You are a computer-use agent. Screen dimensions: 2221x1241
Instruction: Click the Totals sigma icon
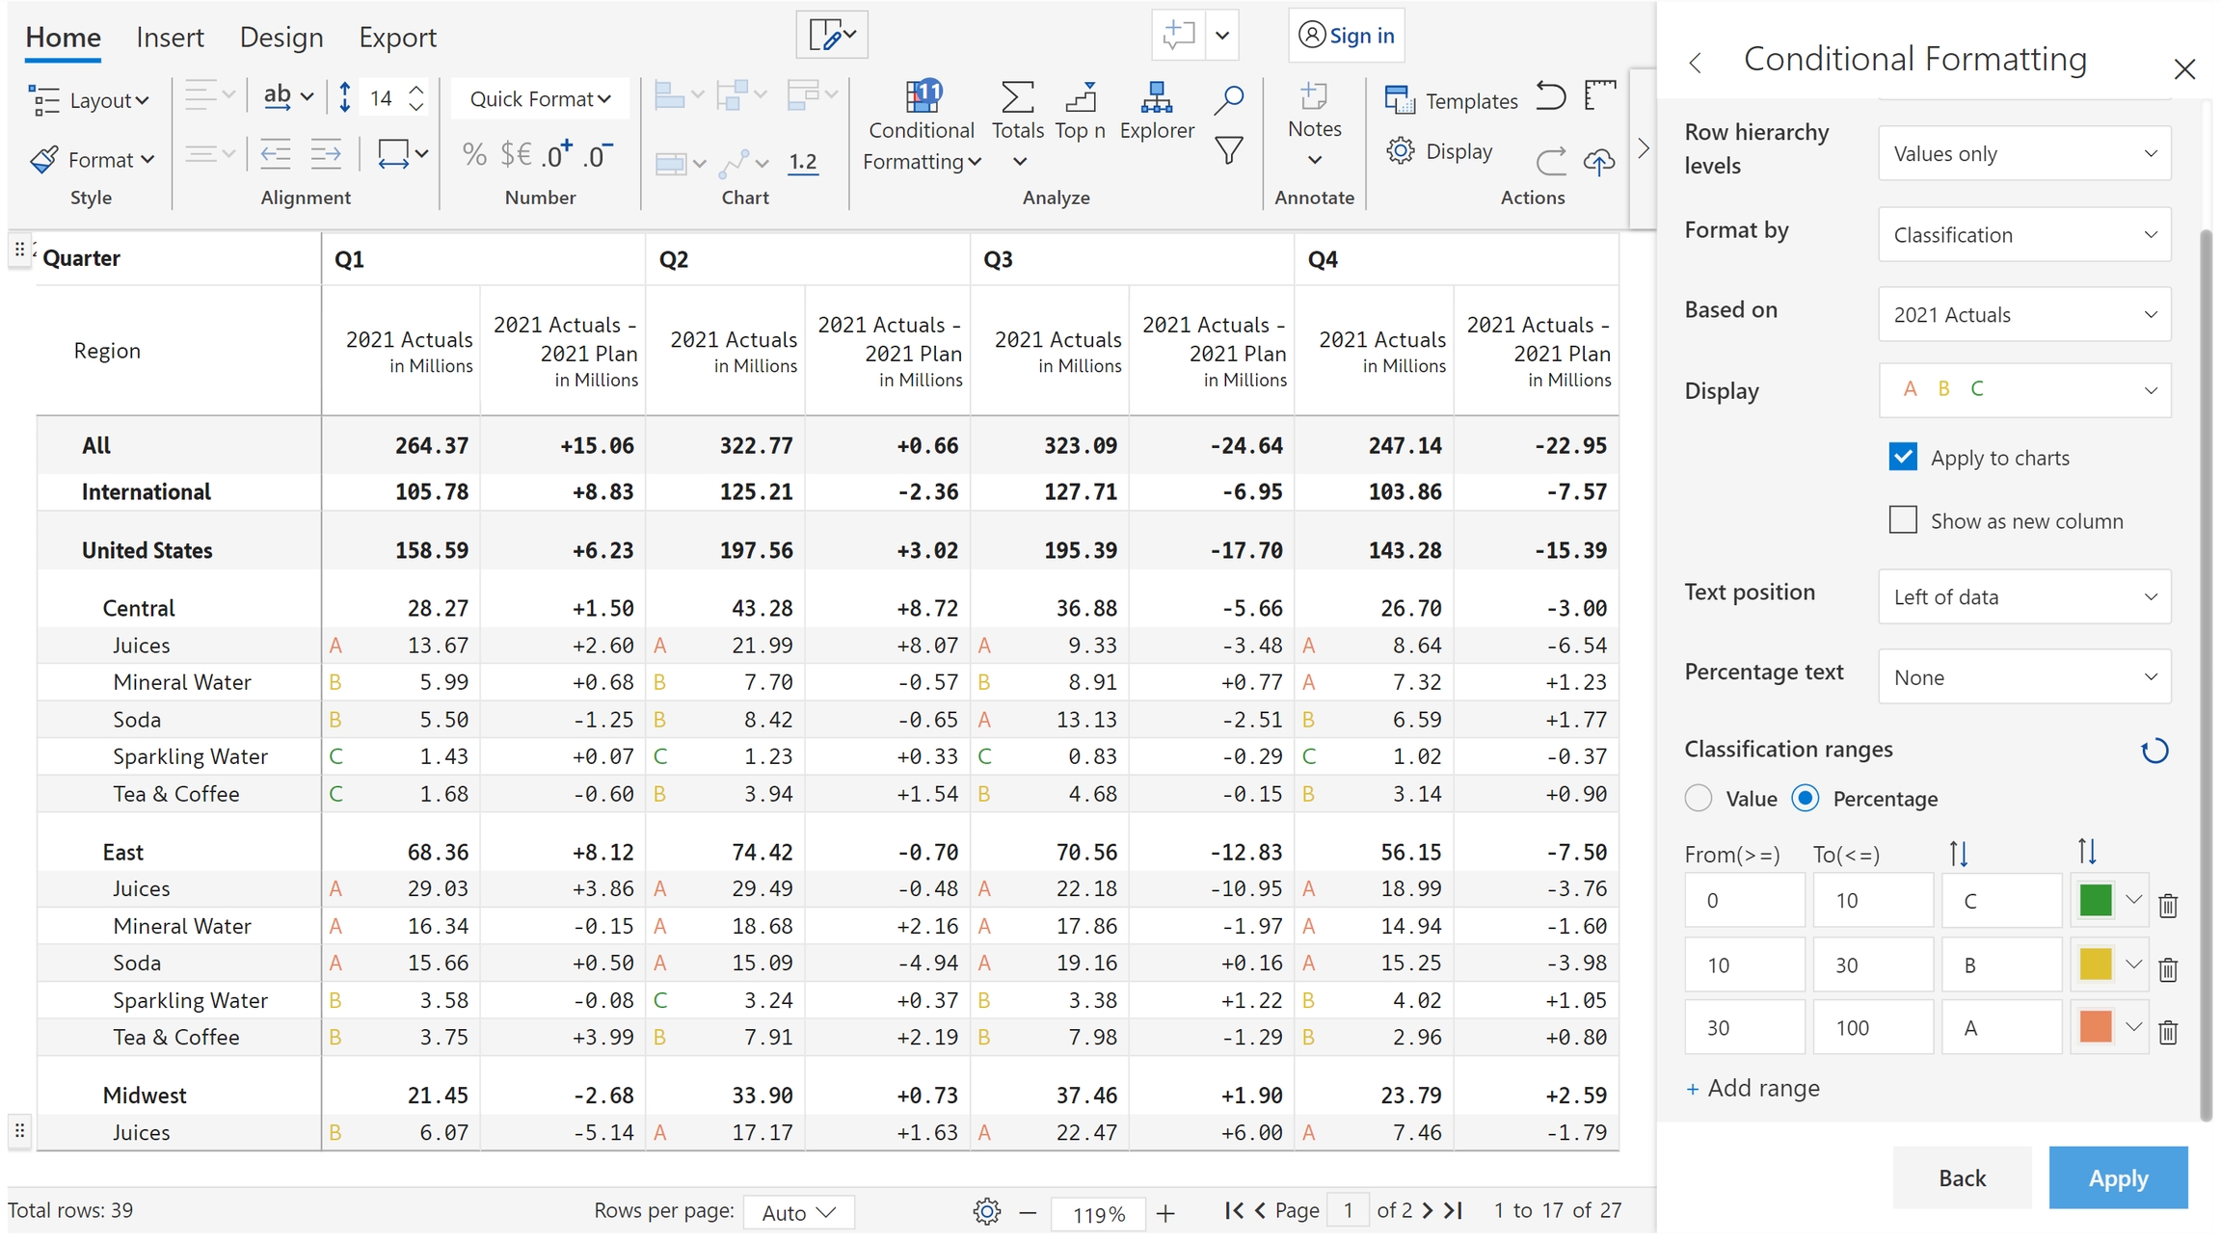click(1017, 98)
